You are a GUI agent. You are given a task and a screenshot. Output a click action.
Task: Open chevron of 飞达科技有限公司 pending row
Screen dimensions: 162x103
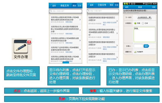[x=80, y=50]
